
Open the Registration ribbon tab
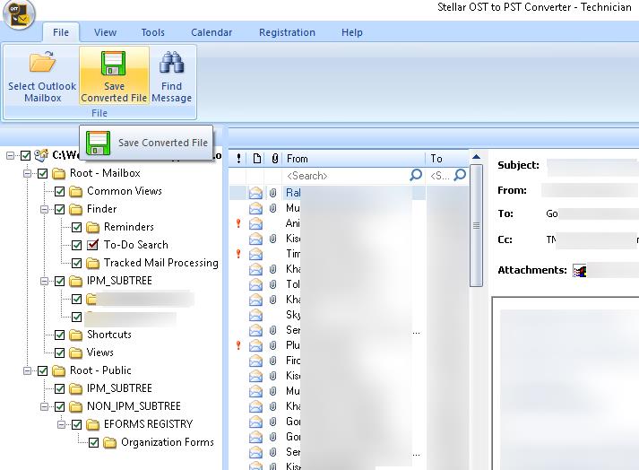coord(288,32)
